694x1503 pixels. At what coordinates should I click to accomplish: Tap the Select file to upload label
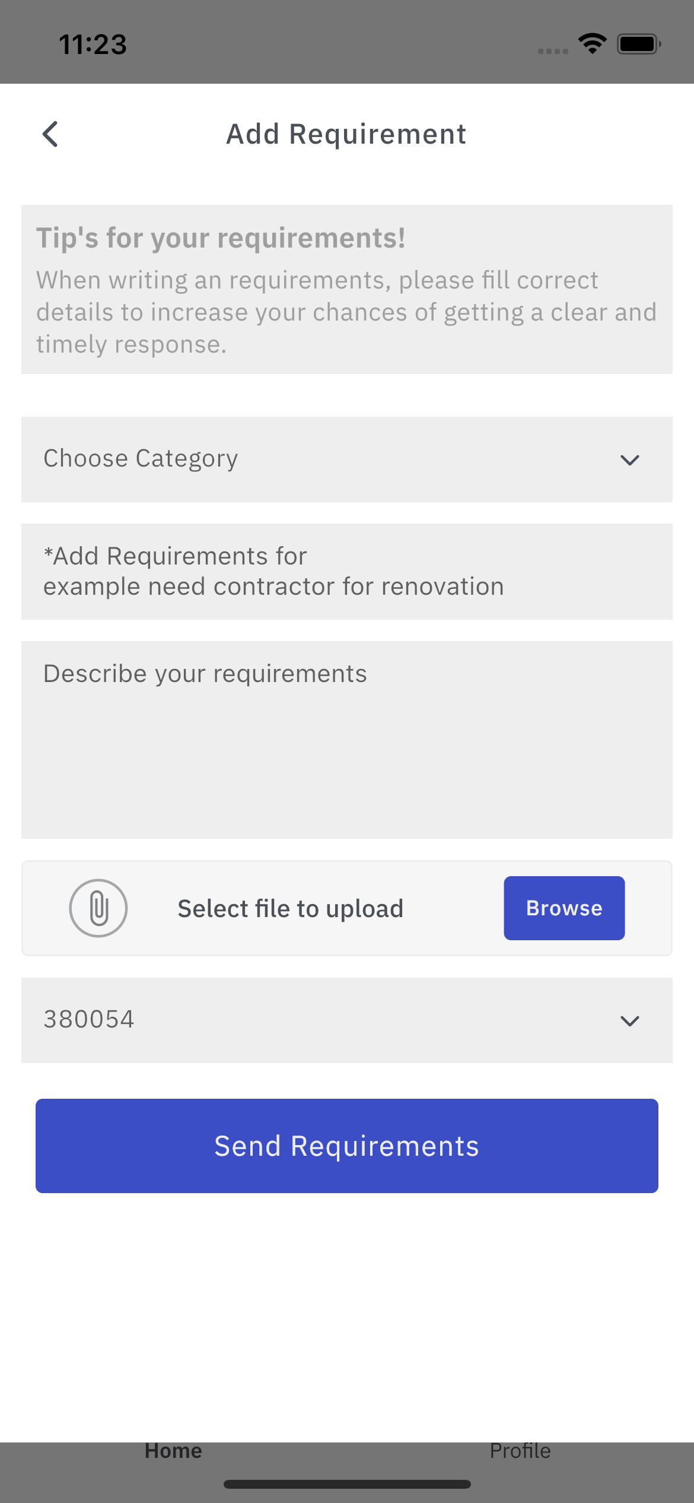point(291,909)
